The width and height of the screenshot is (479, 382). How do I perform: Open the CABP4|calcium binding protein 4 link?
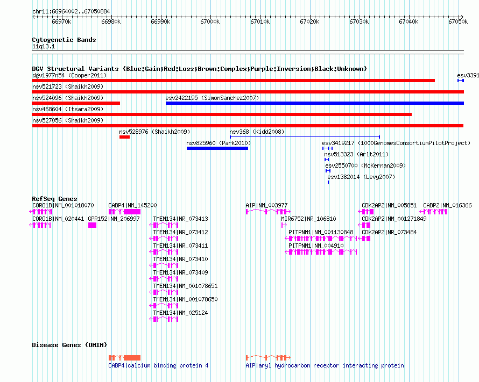158,365
